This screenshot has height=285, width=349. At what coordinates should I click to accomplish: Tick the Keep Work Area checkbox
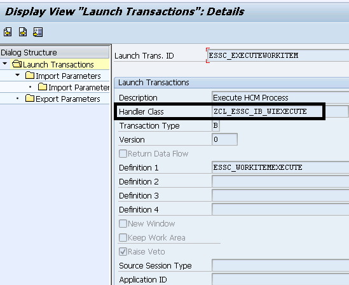(x=123, y=237)
